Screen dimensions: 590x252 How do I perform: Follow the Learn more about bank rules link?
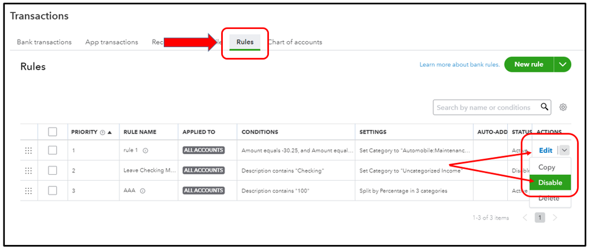pyautogui.click(x=459, y=64)
